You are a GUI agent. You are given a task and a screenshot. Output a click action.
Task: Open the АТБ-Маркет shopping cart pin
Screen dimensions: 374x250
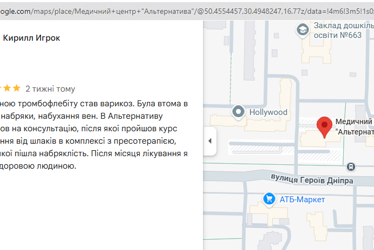268,200
